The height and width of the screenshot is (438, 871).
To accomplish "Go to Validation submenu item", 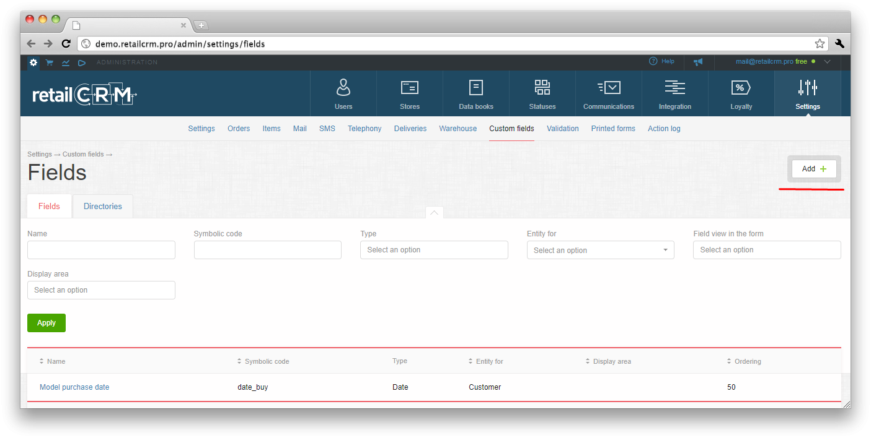I will click(x=563, y=129).
